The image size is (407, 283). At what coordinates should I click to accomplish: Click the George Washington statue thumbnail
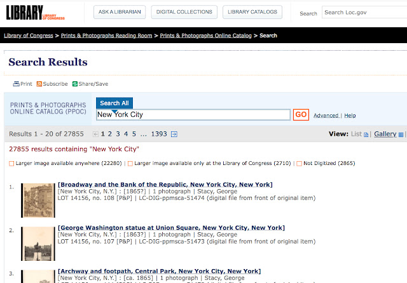[x=38, y=244]
